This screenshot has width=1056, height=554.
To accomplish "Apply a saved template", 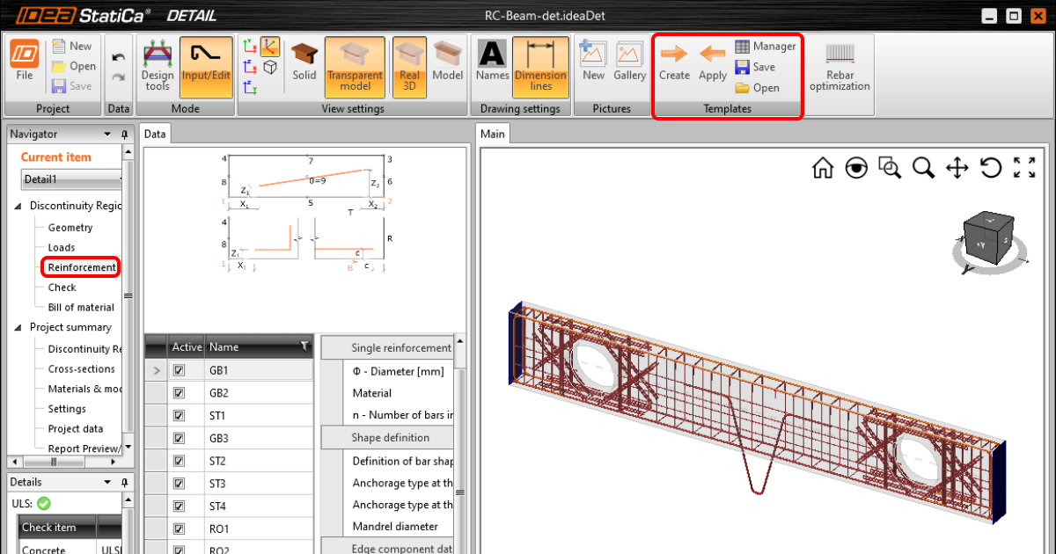I will pyautogui.click(x=712, y=62).
